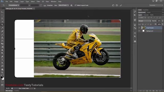Hide the Crop Preview layer
The width and height of the screenshot is (164, 92).
[139, 28]
